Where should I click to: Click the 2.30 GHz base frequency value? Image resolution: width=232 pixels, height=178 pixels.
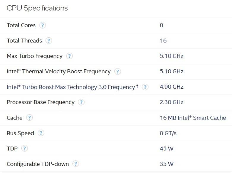coord(171,102)
